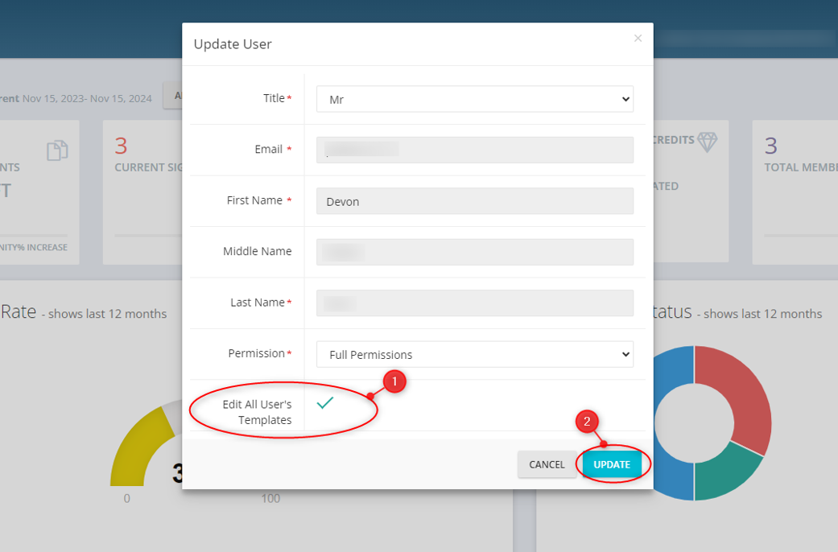838x552 pixels.
Task: Click the Email input field
Action: click(x=474, y=150)
